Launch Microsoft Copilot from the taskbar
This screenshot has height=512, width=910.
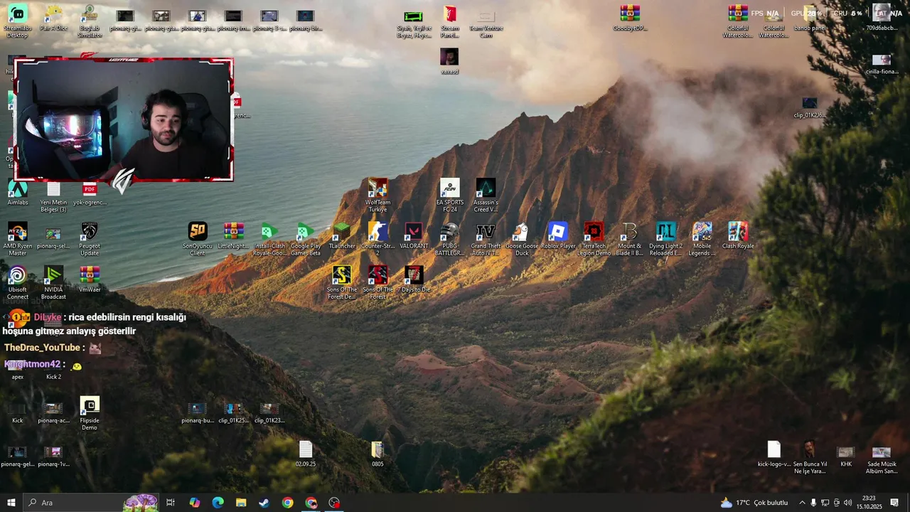194,503
